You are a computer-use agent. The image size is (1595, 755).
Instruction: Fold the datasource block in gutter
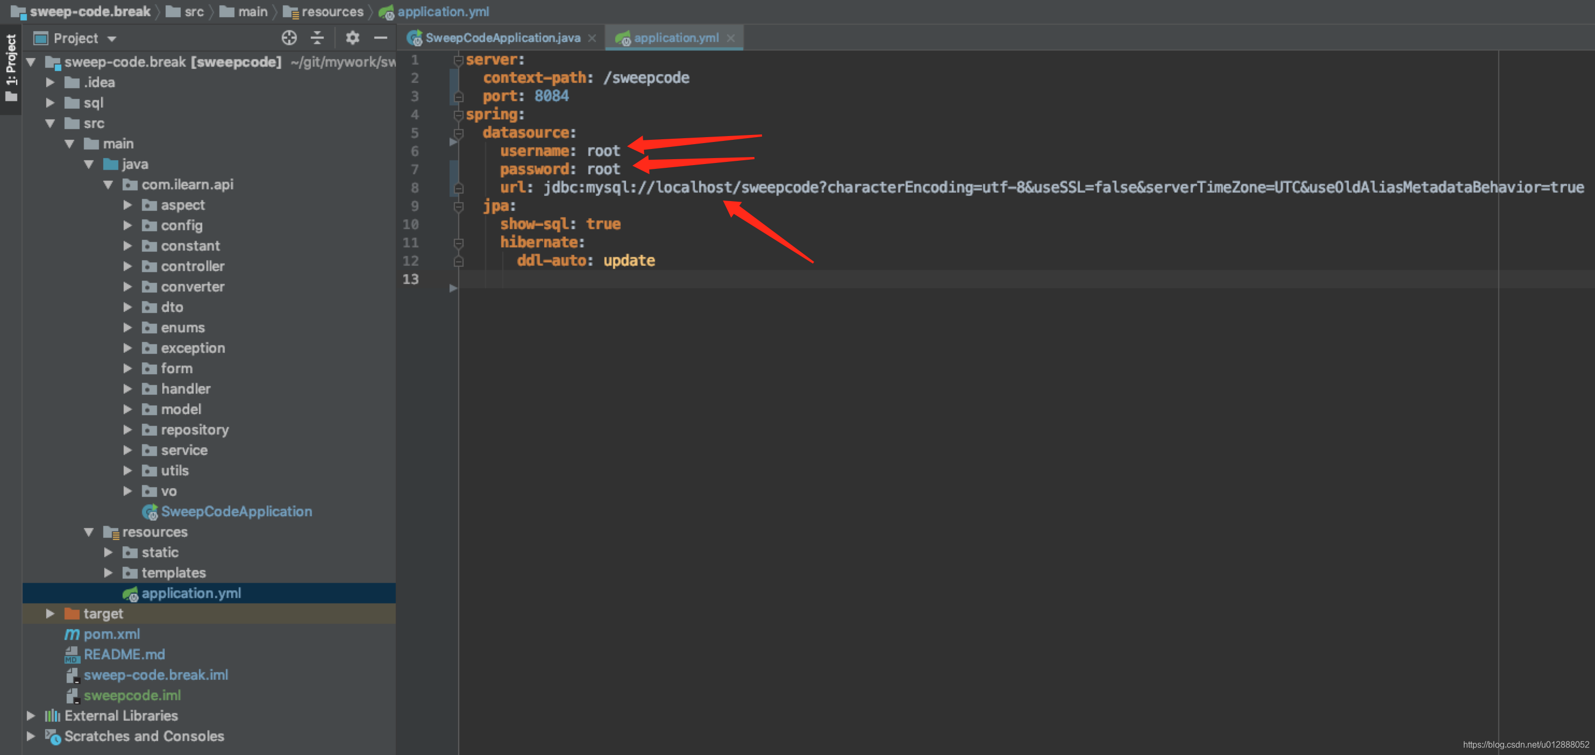[458, 133]
